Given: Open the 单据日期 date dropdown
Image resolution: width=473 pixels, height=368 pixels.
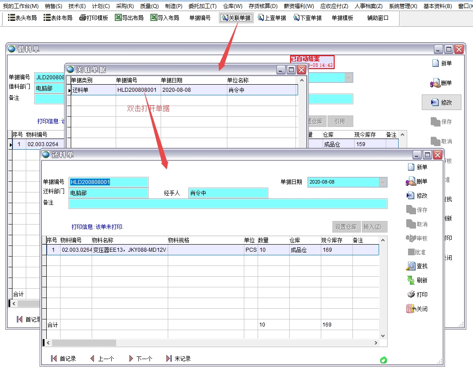Looking at the screenshot, I should pos(382,182).
